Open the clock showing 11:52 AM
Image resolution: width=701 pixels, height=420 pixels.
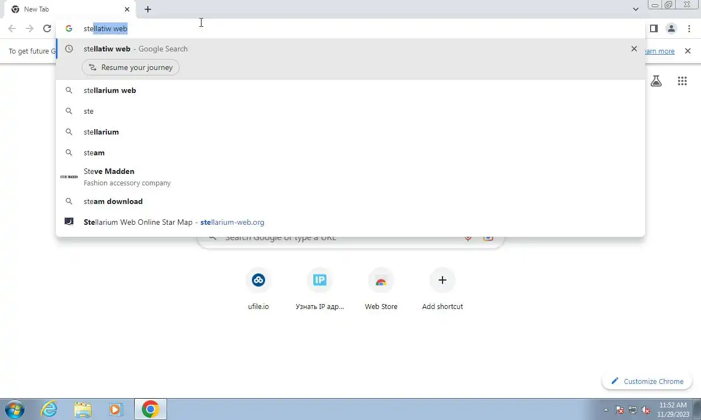pos(673,410)
